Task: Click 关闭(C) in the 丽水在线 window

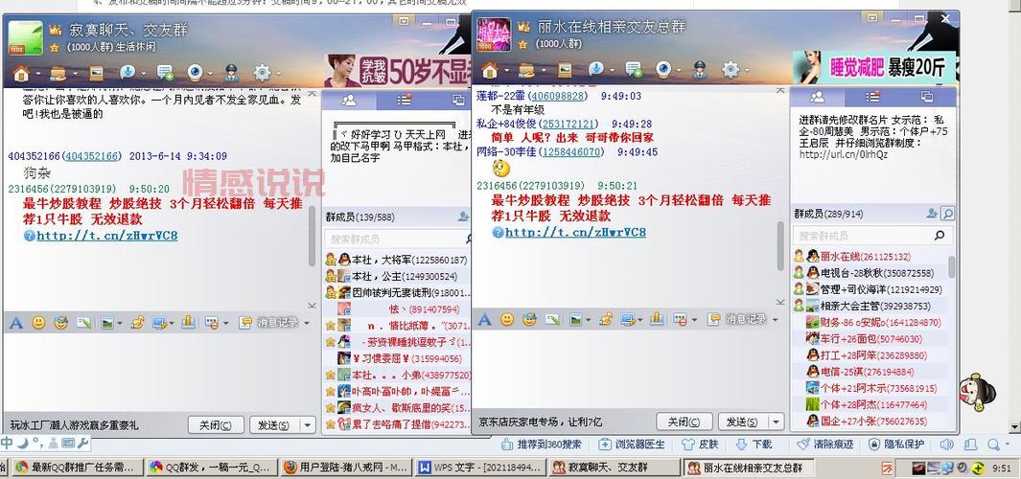Action: pyautogui.click(x=684, y=422)
